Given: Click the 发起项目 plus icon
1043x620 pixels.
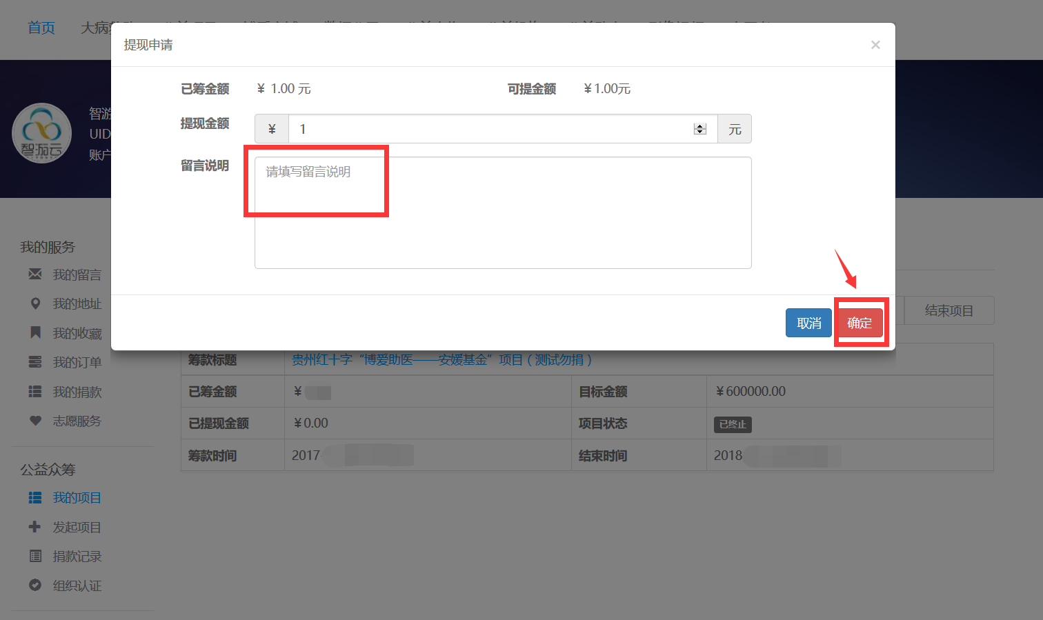Looking at the screenshot, I should point(35,527).
